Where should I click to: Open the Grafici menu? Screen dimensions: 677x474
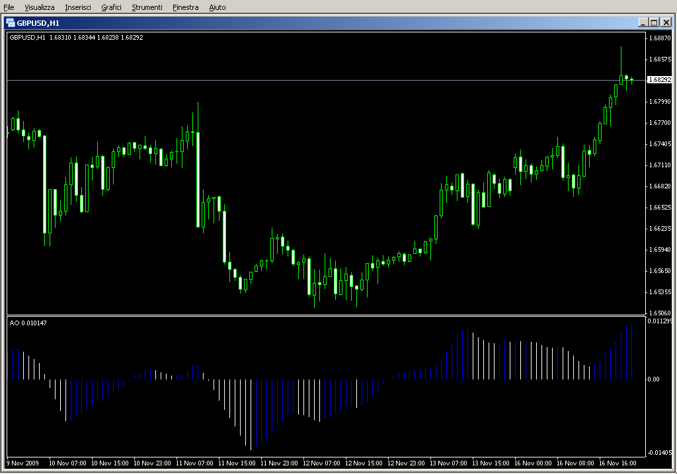(111, 7)
